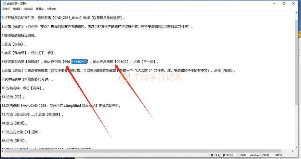
Task: Click the line 11.点击【否】
Action: coord(13,97)
